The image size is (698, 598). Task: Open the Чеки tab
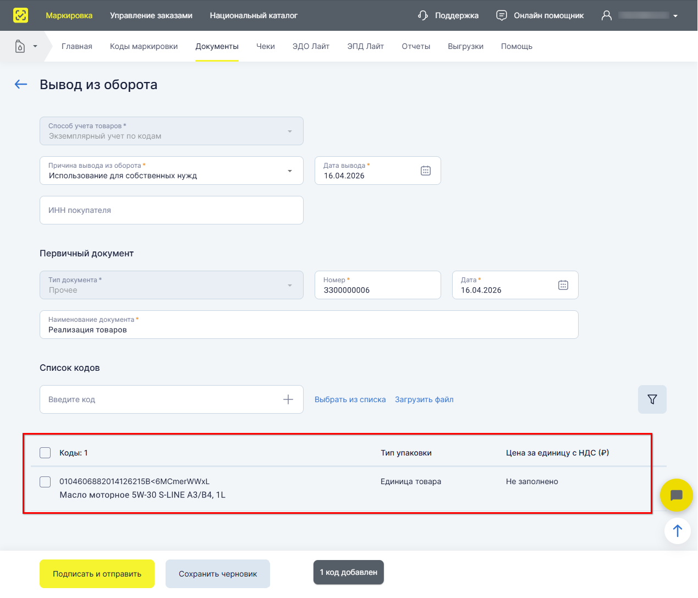(x=265, y=46)
